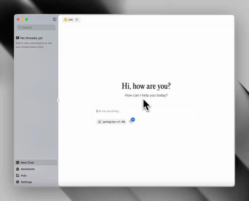249x201 pixels.
Task: Open the gear icon beside Jan
Action: pyautogui.click(x=77, y=19)
